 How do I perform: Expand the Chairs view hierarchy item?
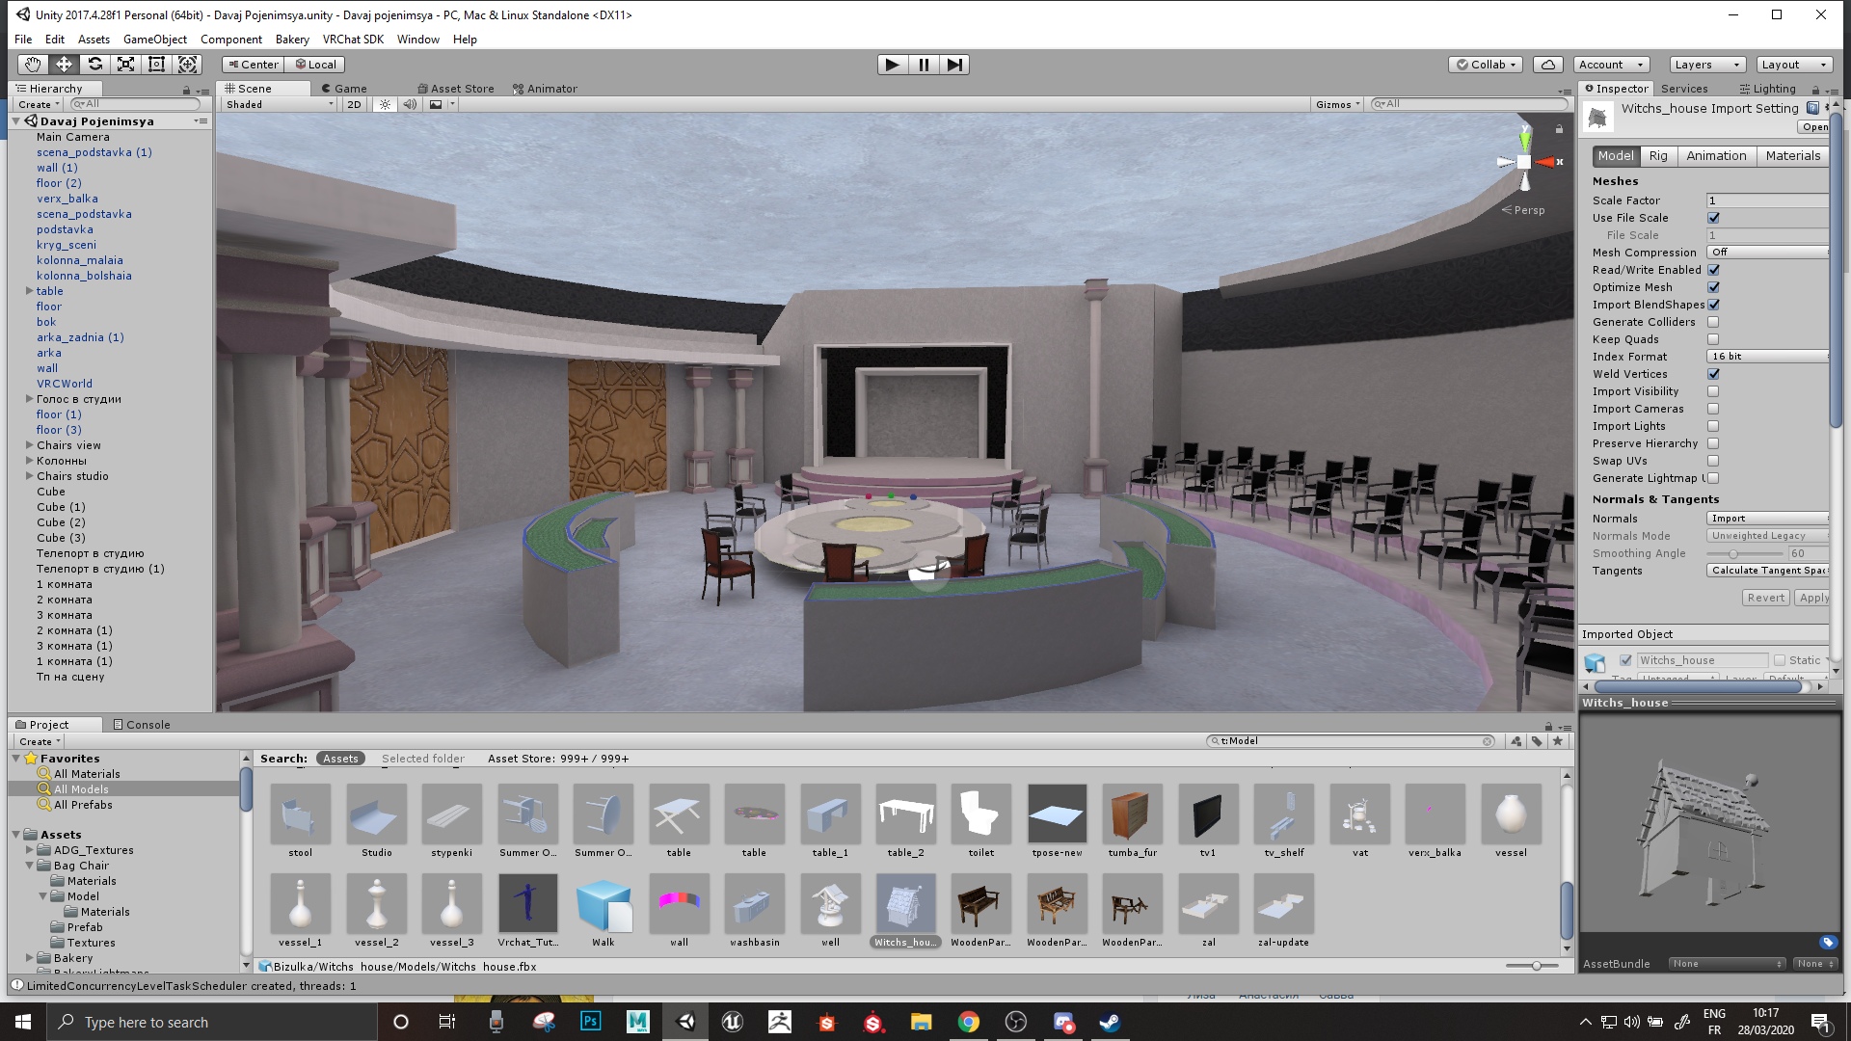29,445
